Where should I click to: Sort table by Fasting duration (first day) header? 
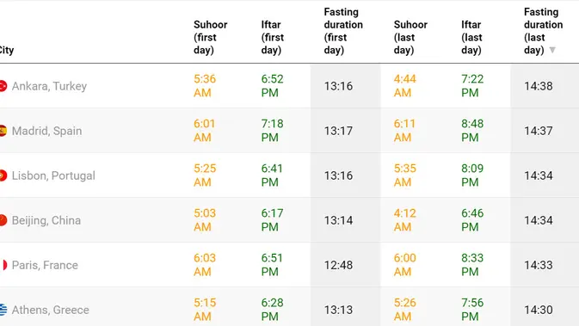[343, 31]
